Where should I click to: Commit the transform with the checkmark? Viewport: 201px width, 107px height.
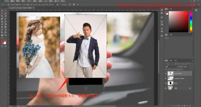[x=78, y=5]
